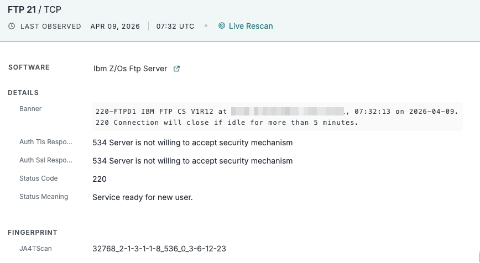Click the DETAILS section header
The image size is (480, 263).
pyautogui.click(x=23, y=93)
